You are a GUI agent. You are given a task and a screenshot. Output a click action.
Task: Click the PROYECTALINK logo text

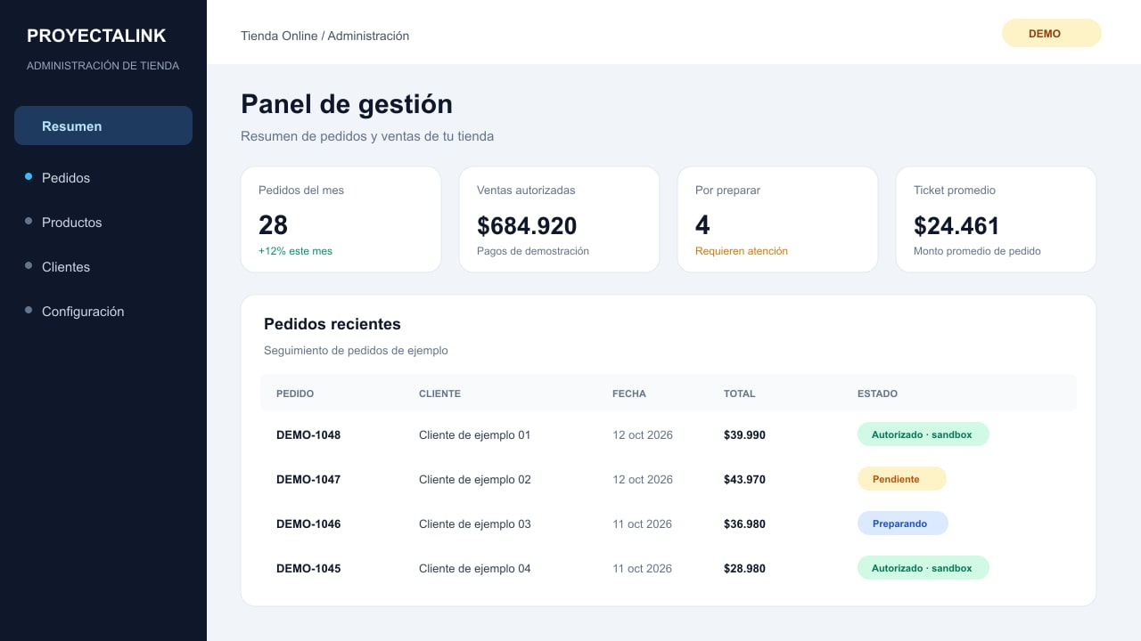96,36
